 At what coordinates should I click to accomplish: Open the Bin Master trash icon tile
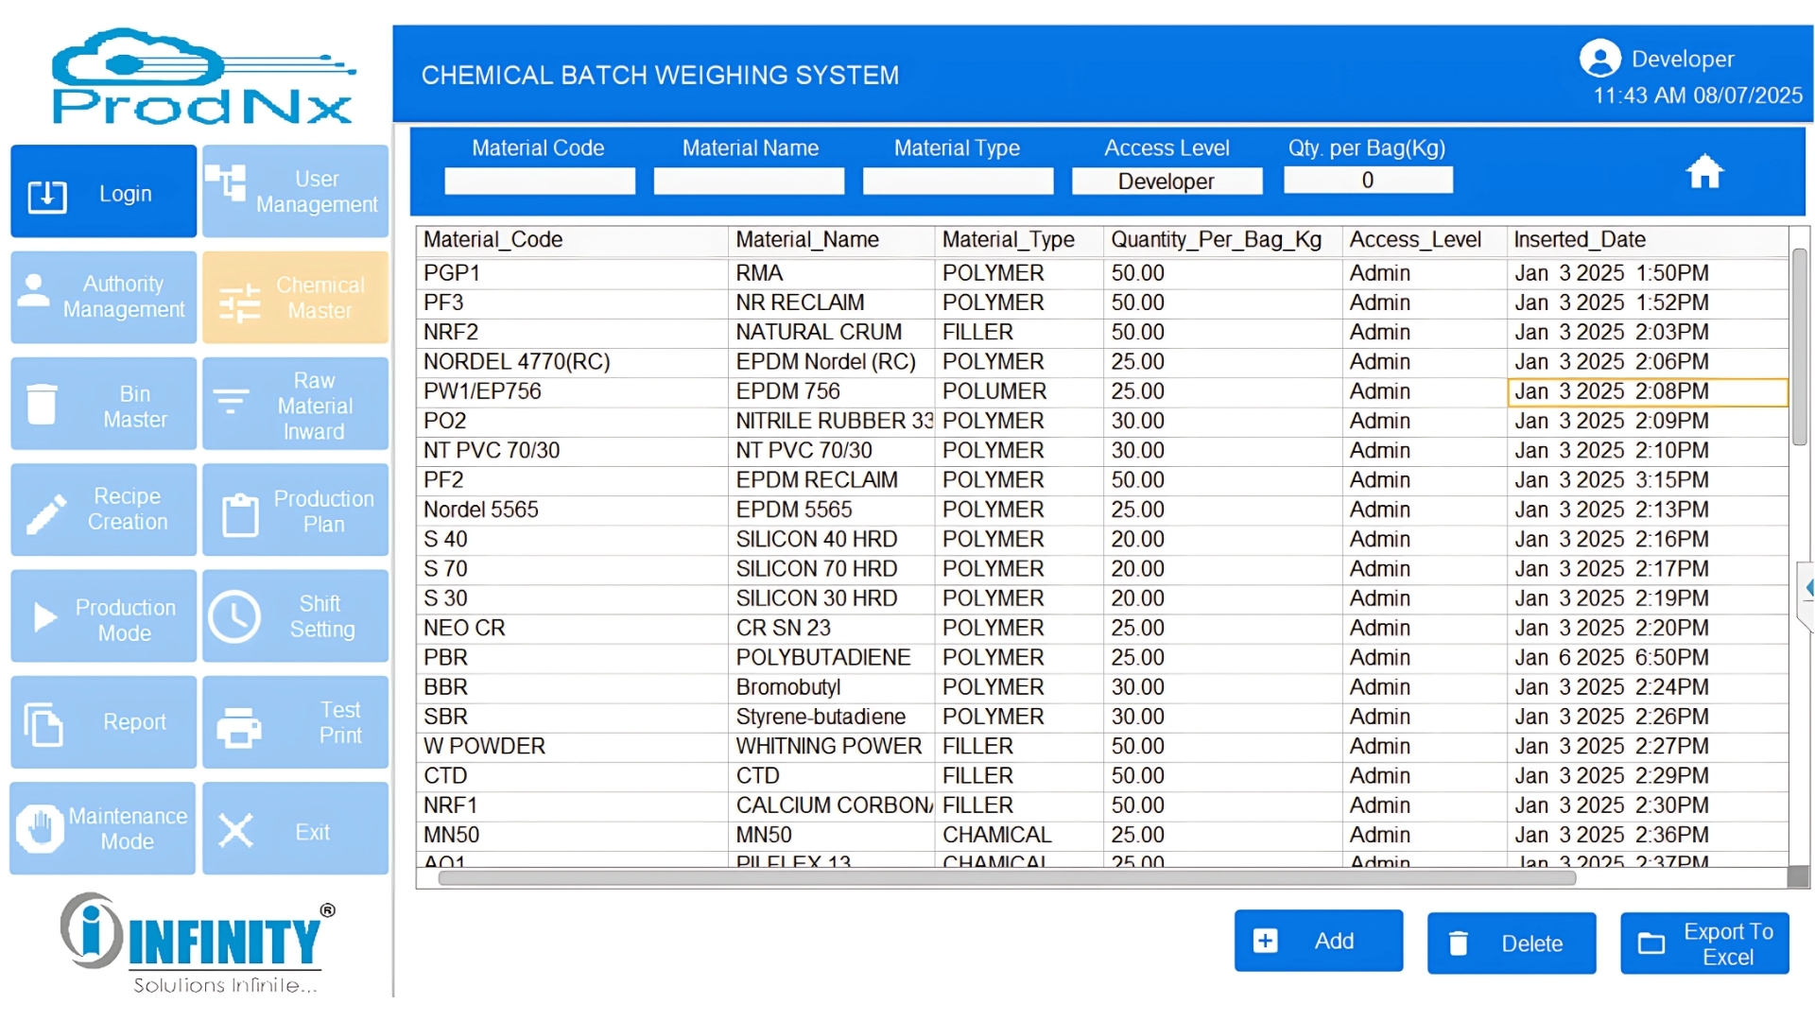pyautogui.click(x=104, y=405)
